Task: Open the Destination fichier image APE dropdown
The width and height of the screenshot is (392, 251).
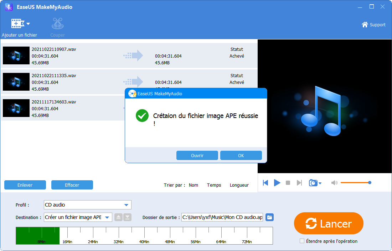Action: pyautogui.click(x=78, y=217)
